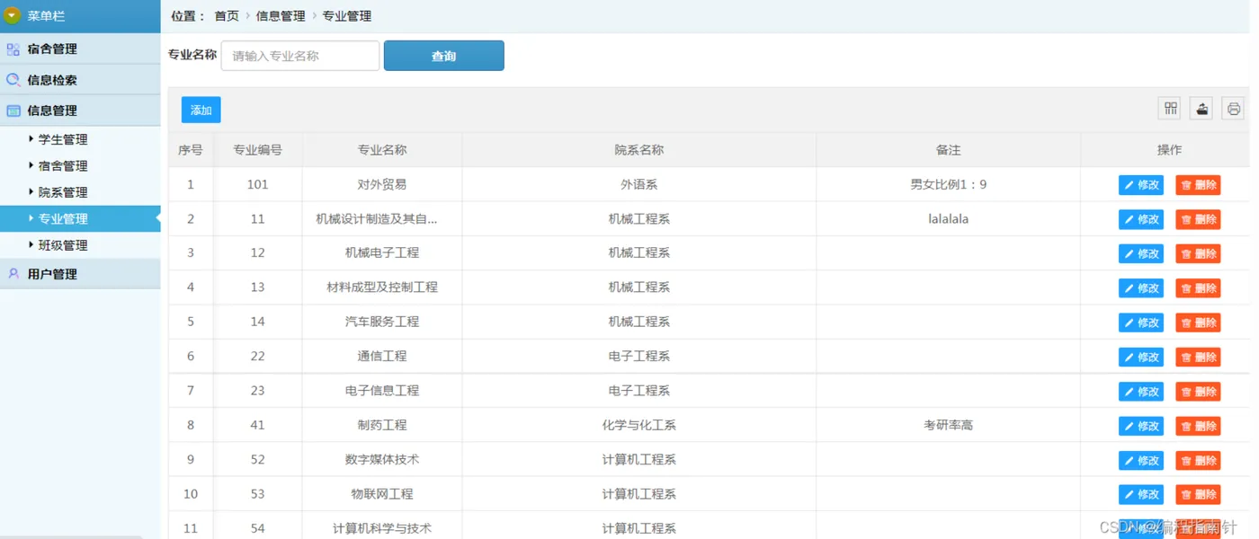
Task: Click the 序号 column header
Action: click(191, 150)
